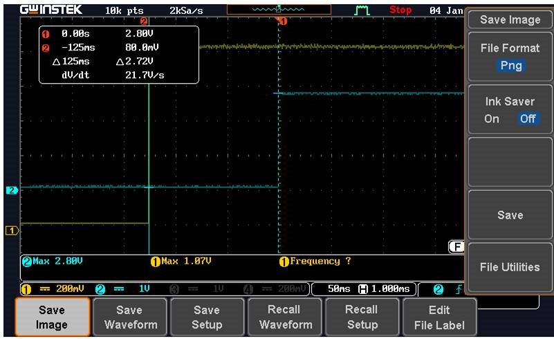Change File Format from Png
This screenshot has width=554, height=339.
coord(510,57)
